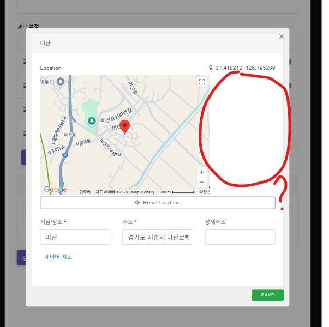Close the 미산 dialog with X

tap(281, 37)
